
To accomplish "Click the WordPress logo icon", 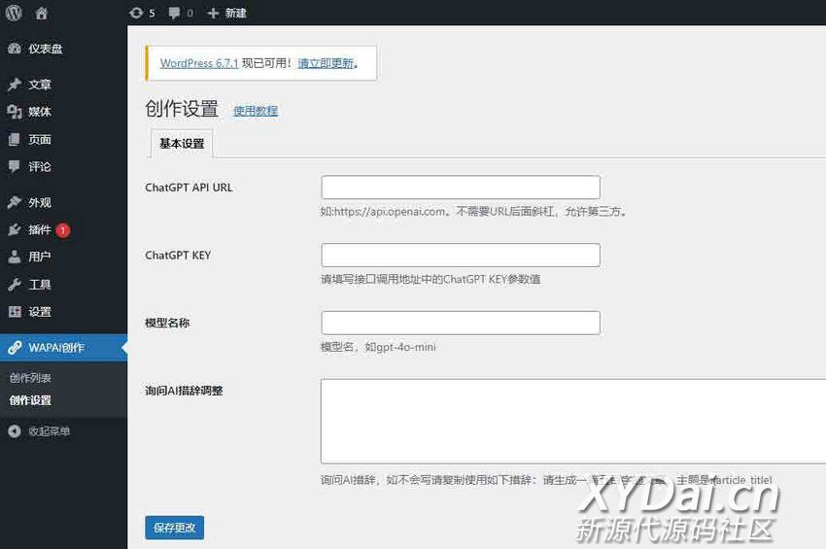I will [x=14, y=14].
